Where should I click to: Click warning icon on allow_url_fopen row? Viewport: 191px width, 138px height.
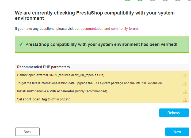point(185,75)
